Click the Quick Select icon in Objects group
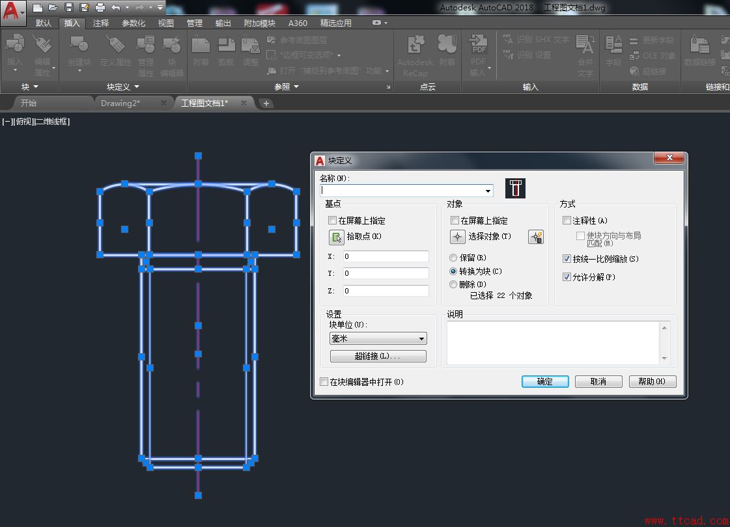 click(x=536, y=237)
